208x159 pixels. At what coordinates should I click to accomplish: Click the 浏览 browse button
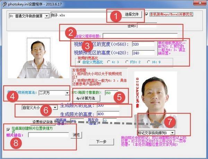click(x=76, y=135)
